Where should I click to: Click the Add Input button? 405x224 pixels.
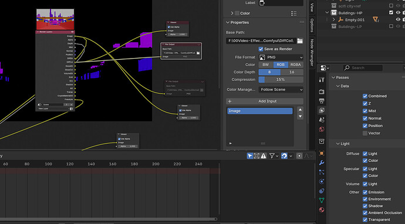pyautogui.click(x=265, y=101)
